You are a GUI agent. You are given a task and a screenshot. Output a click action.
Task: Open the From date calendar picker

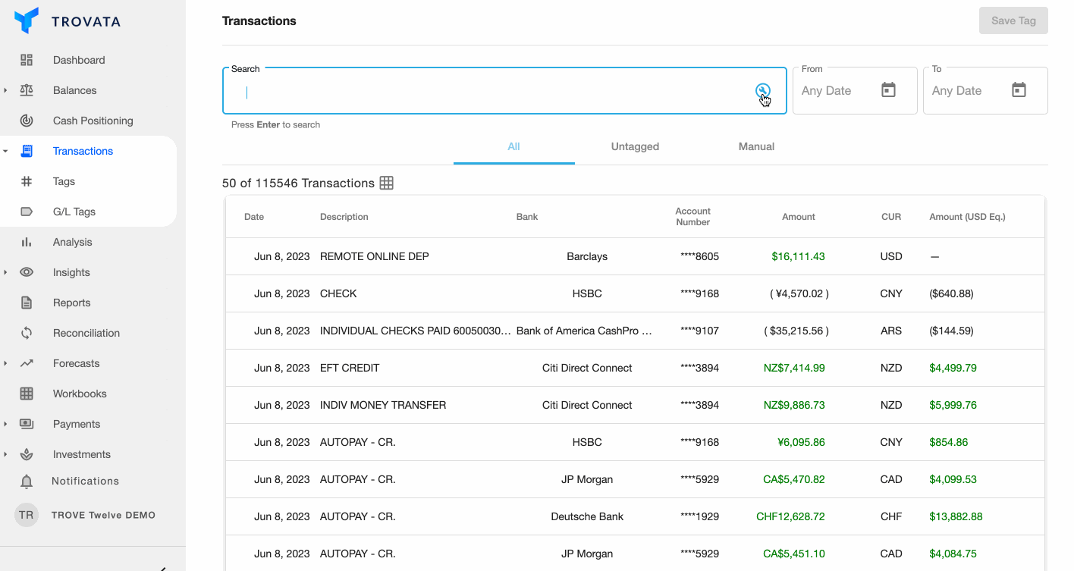(890, 89)
